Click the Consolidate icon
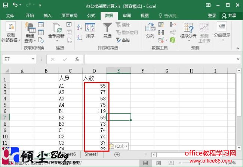This screenshot has width=243, height=167. point(173,25)
